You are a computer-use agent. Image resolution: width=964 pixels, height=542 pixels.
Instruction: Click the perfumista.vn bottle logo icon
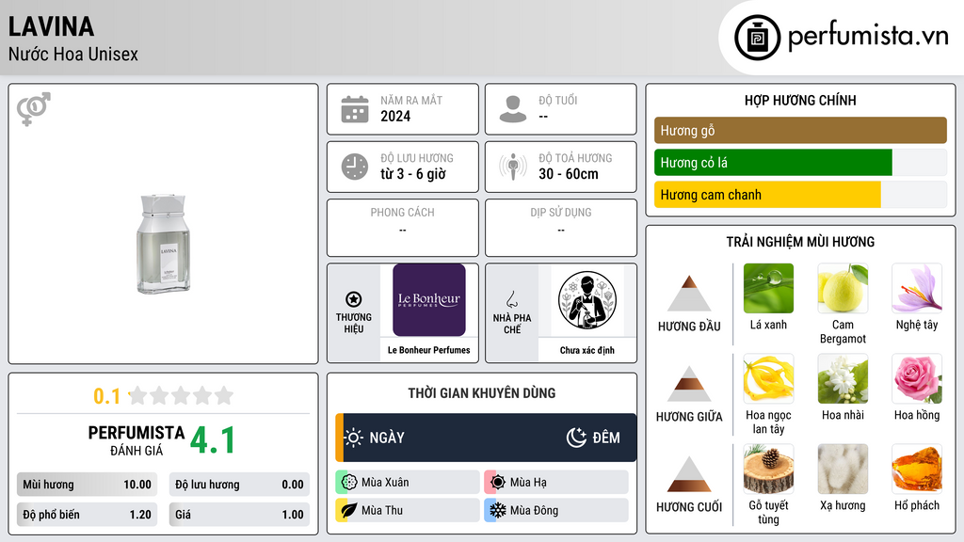click(758, 38)
